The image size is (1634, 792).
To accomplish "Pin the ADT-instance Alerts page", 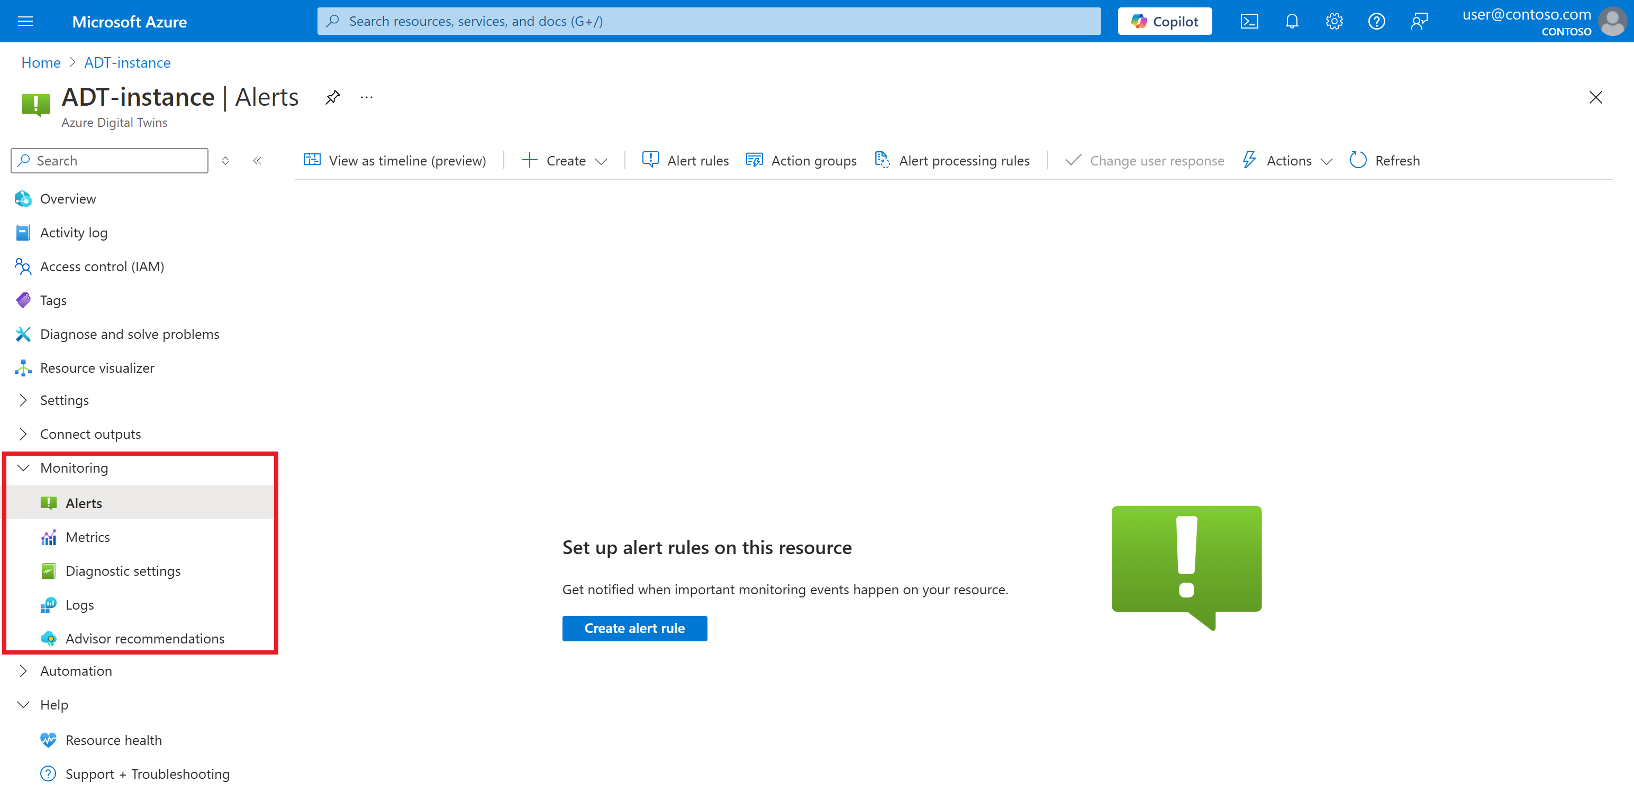I will [332, 98].
